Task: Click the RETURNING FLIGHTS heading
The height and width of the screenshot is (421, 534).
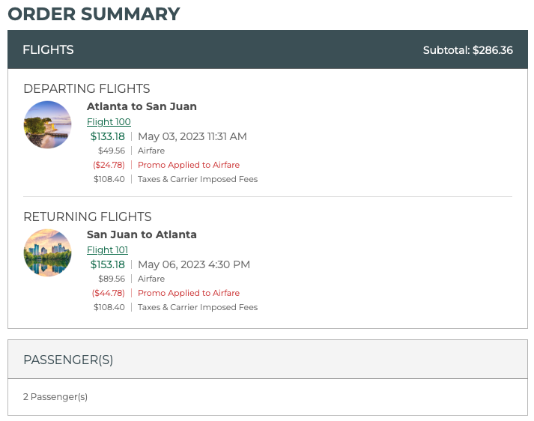Action: [x=87, y=216]
